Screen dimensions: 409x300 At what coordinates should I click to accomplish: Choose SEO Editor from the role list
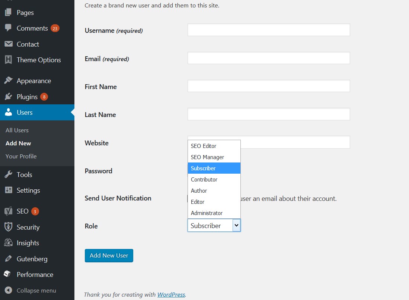[x=203, y=146]
